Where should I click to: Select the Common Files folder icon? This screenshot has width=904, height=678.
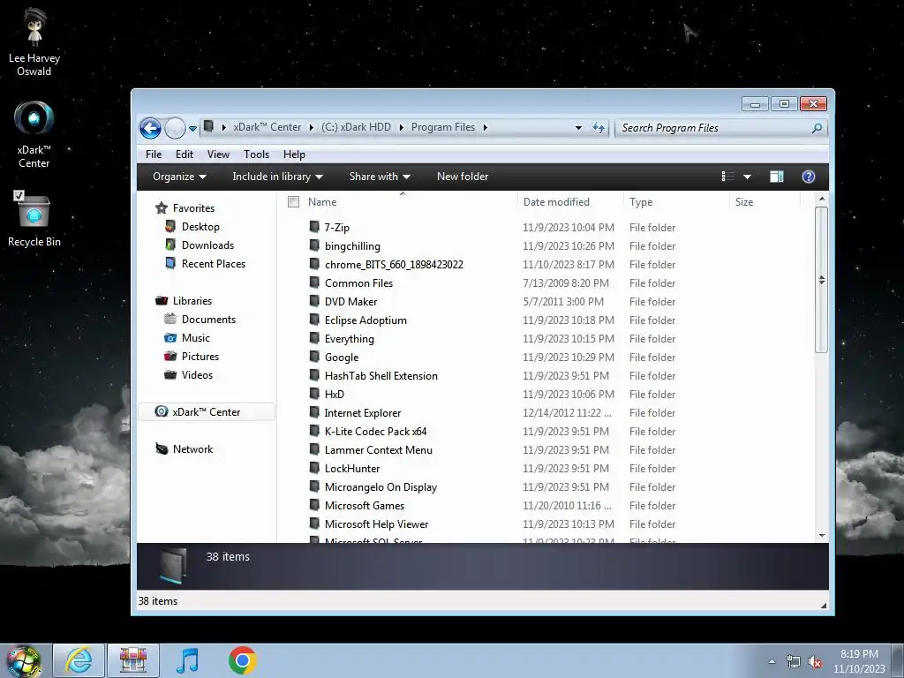(x=314, y=282)
